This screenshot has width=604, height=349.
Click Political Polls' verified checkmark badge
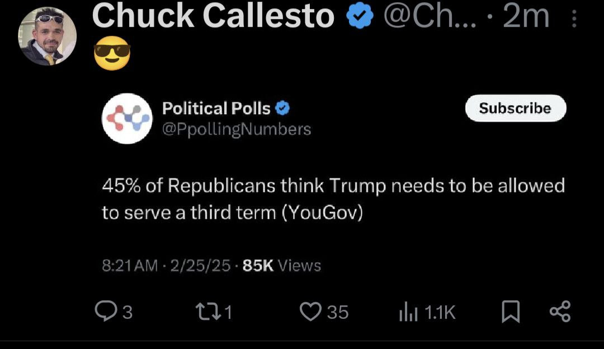(283, 108)
